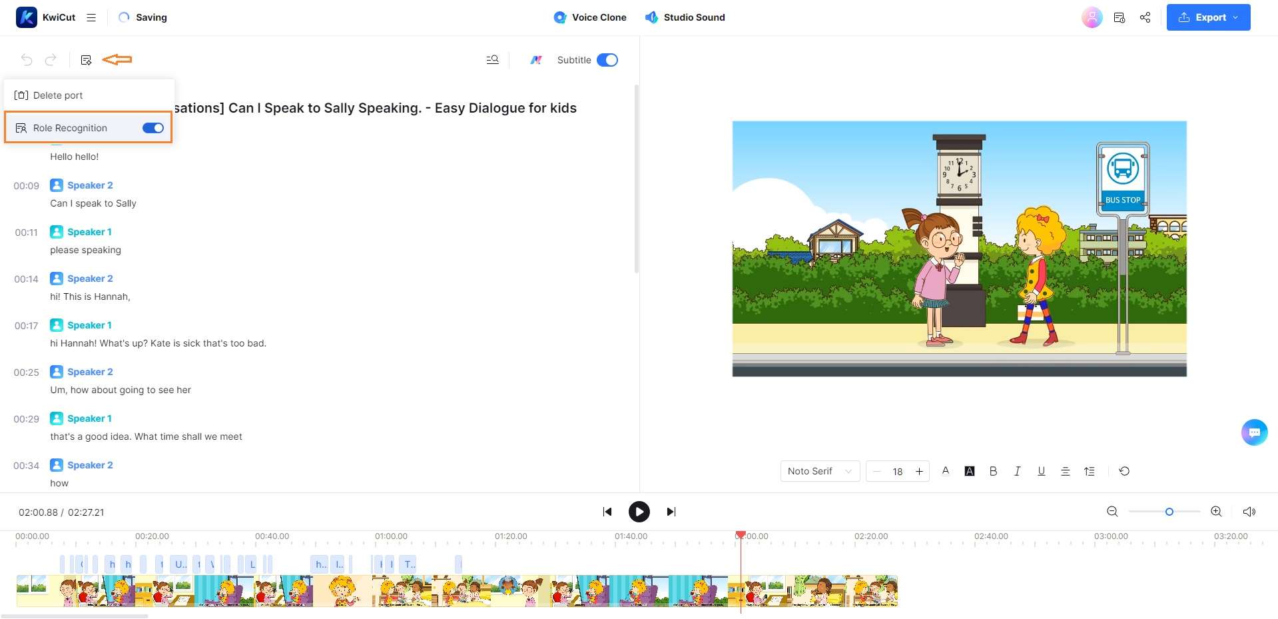The image size is (1278, 619).
Task: Click the undo arrow icon
Action: click(x=27, y=60)
